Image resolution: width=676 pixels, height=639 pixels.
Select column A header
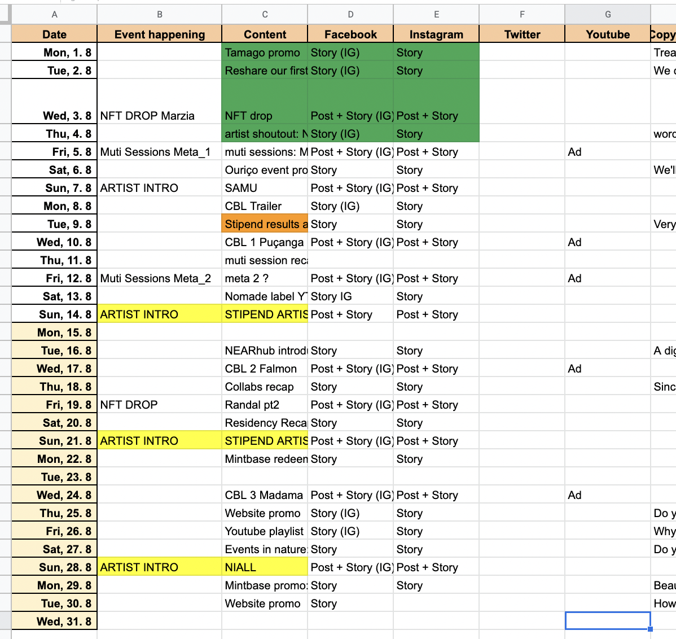pos(54,15)
